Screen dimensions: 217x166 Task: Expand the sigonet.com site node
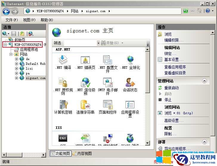tap(16, 78)
